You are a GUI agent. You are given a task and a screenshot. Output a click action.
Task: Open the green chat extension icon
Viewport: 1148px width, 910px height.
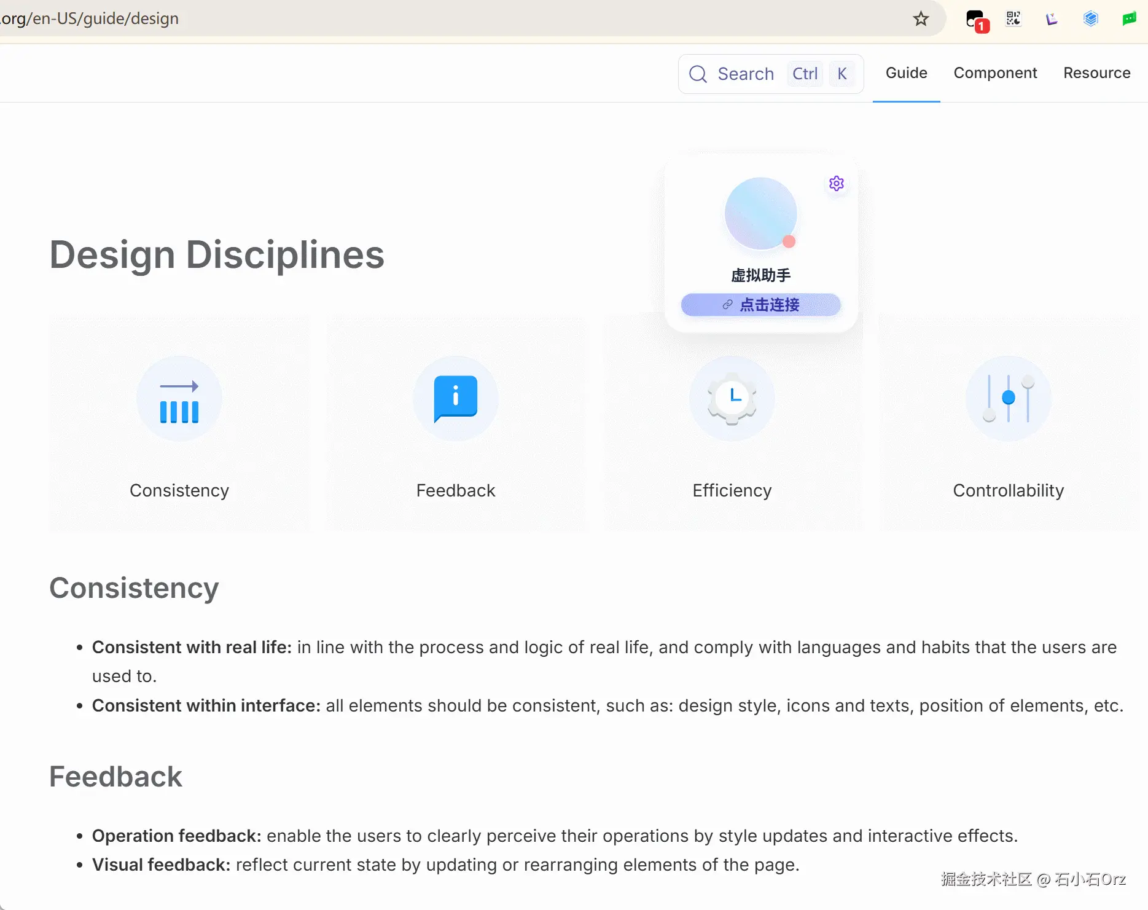click(x=1129, y=19)
